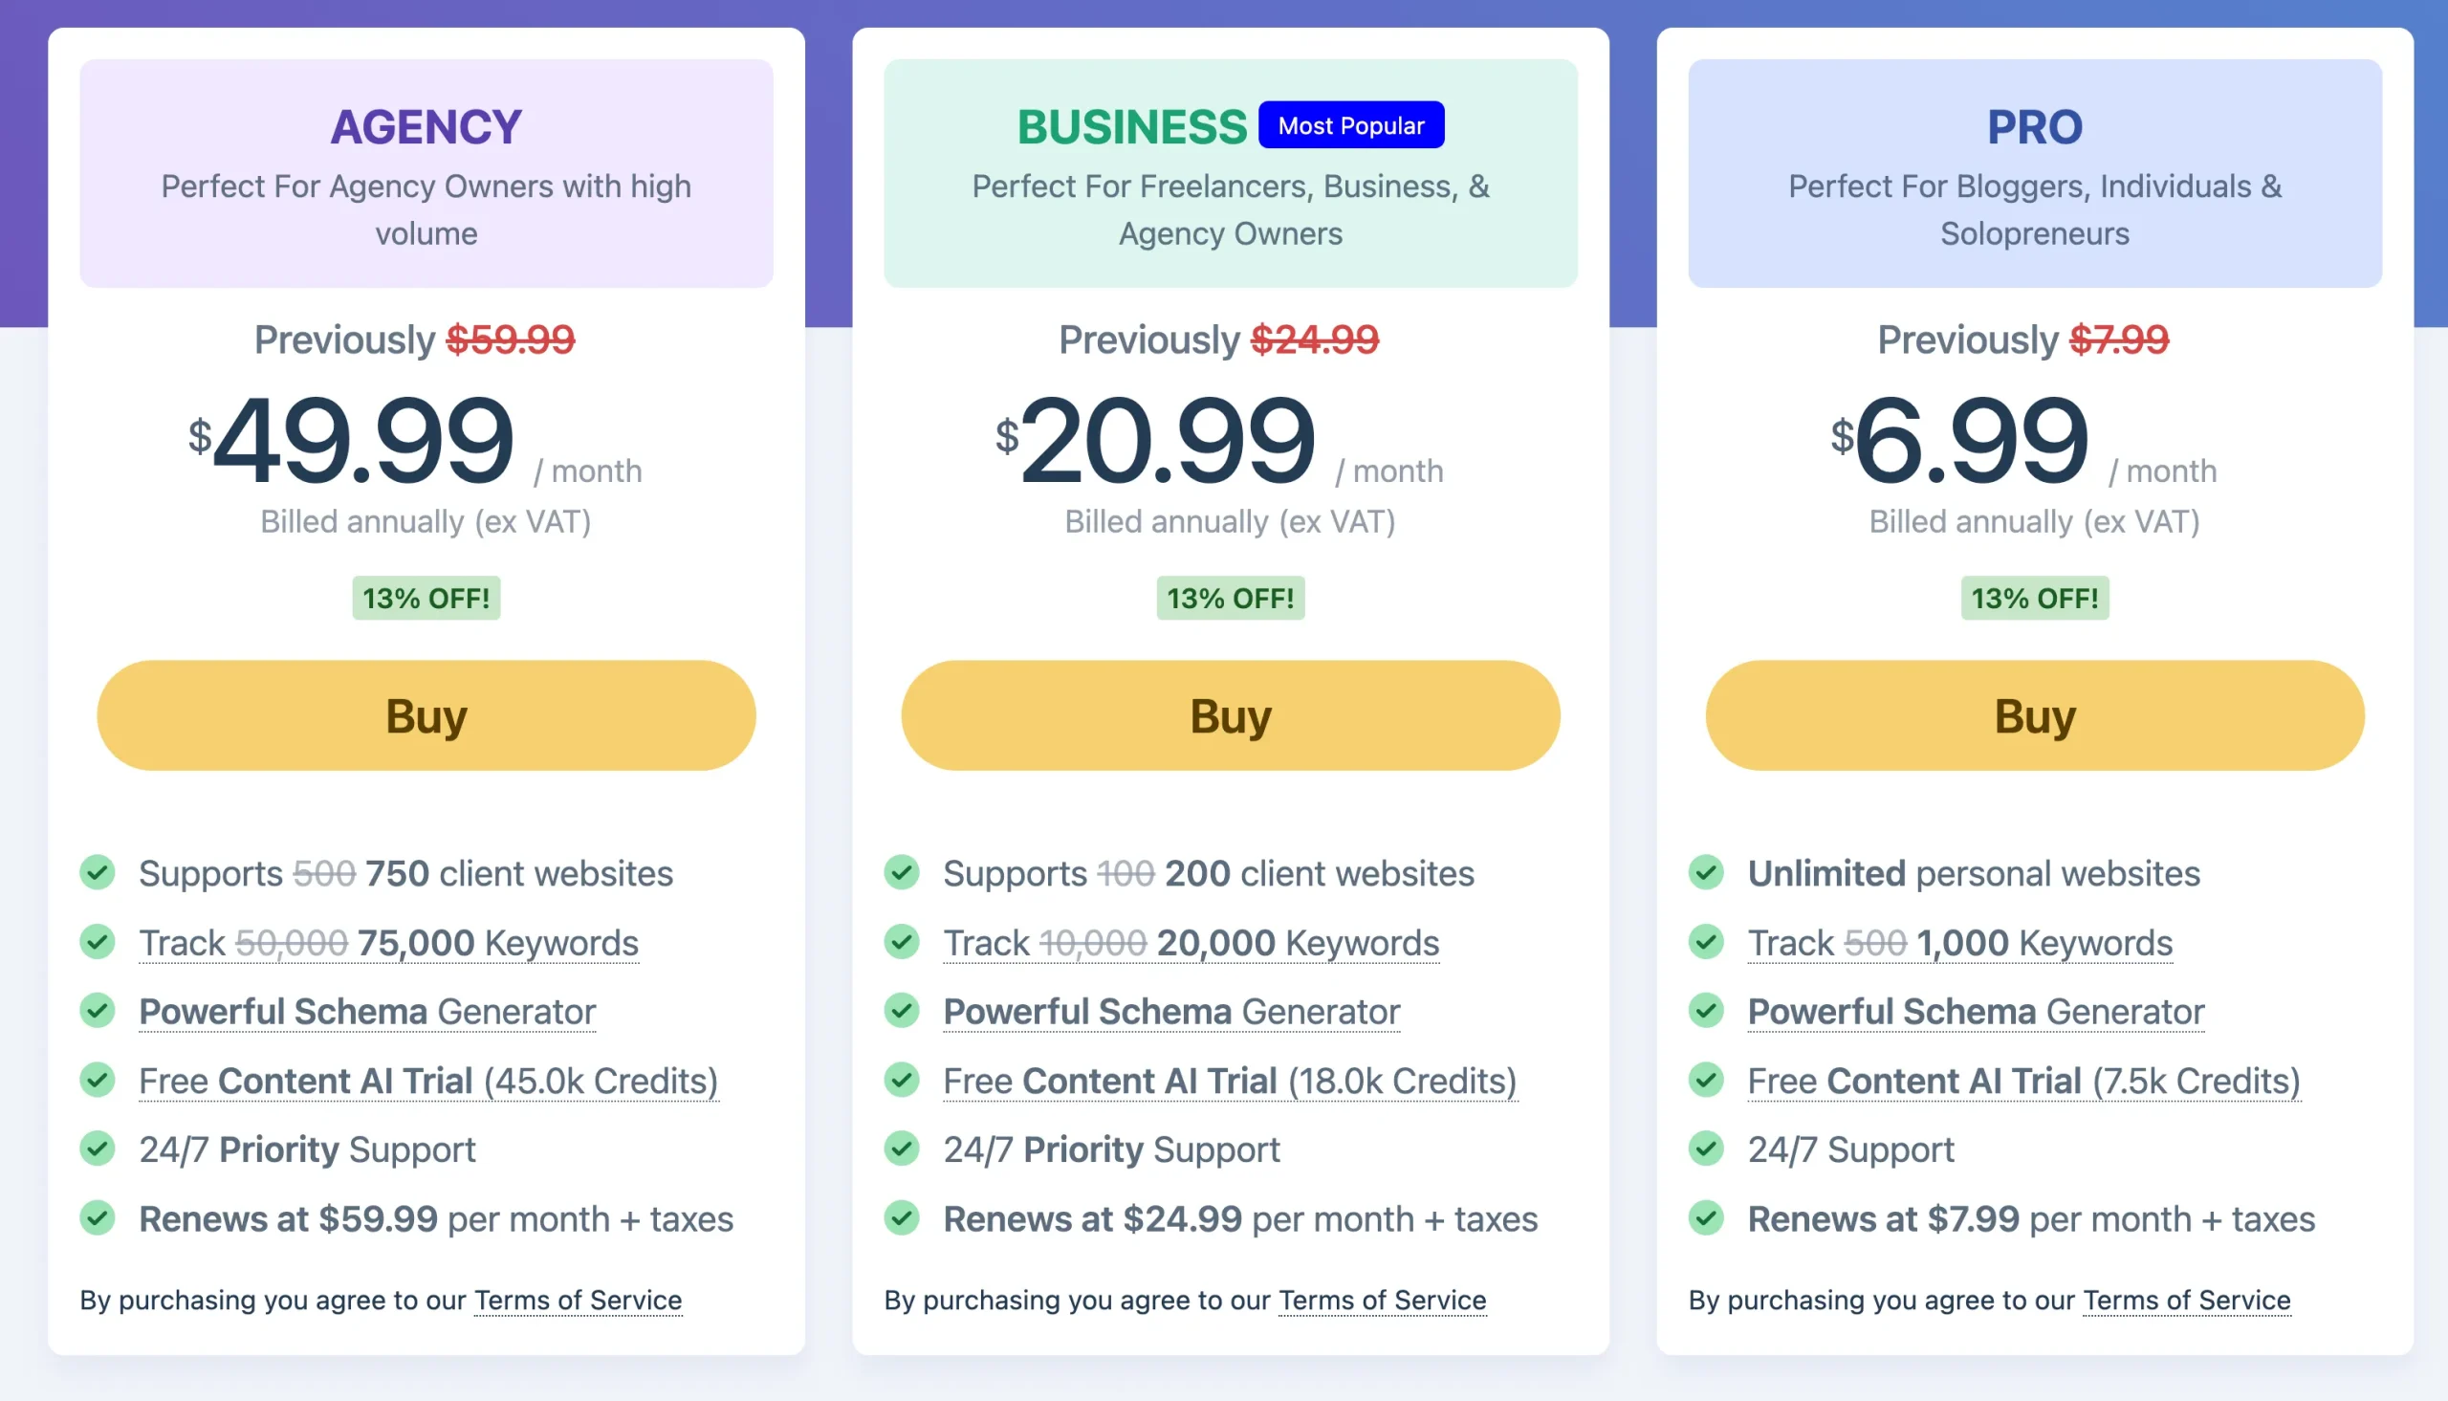Screen dimensions: 2448x1401
Task: Open Terms of Service under the Pro plan
Action: [x=2185, y=1299]
